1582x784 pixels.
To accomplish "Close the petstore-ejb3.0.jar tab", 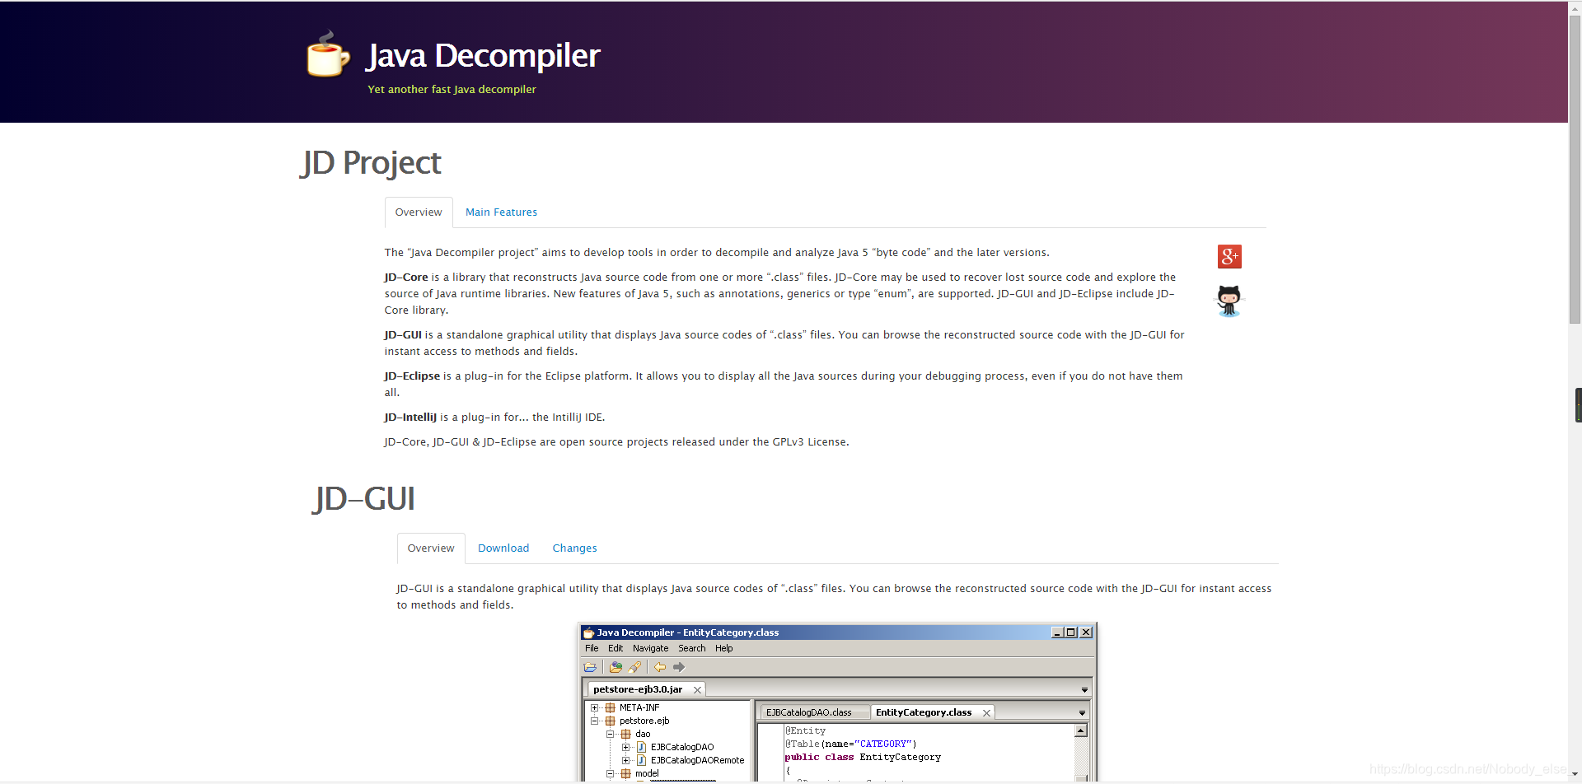I will (697, 690).
